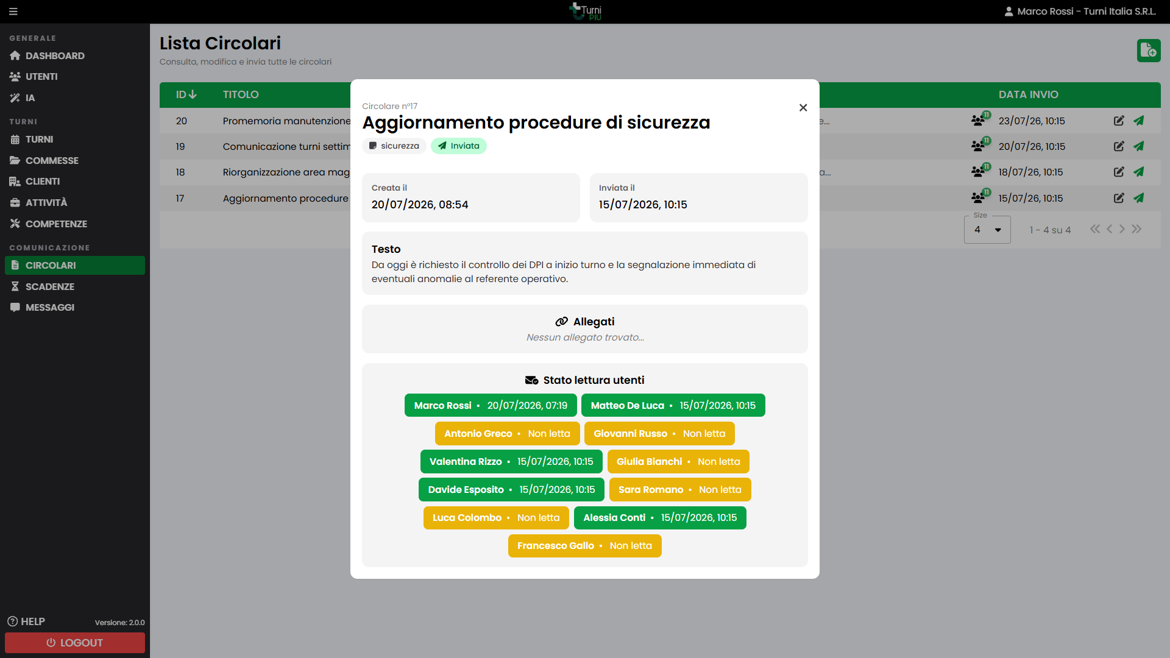
Task: Click send icon for circolare 18
Action: click(1138, 172)
